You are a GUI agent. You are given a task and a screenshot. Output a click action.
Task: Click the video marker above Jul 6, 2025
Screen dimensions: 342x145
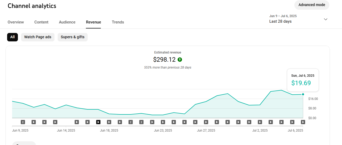pyautogui.click(x=303, y=122)
